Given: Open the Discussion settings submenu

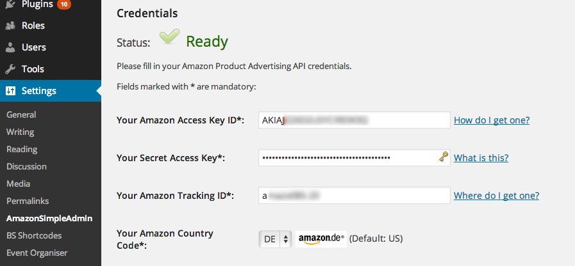Looking at the screenshot, I should tap(26, 166).
